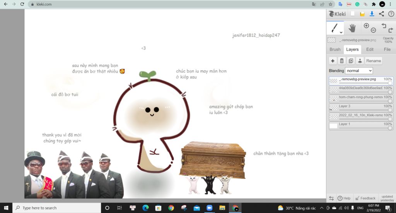Select the 44a0809d3ea6b368d6ee9ad layer

coord(361,90)
